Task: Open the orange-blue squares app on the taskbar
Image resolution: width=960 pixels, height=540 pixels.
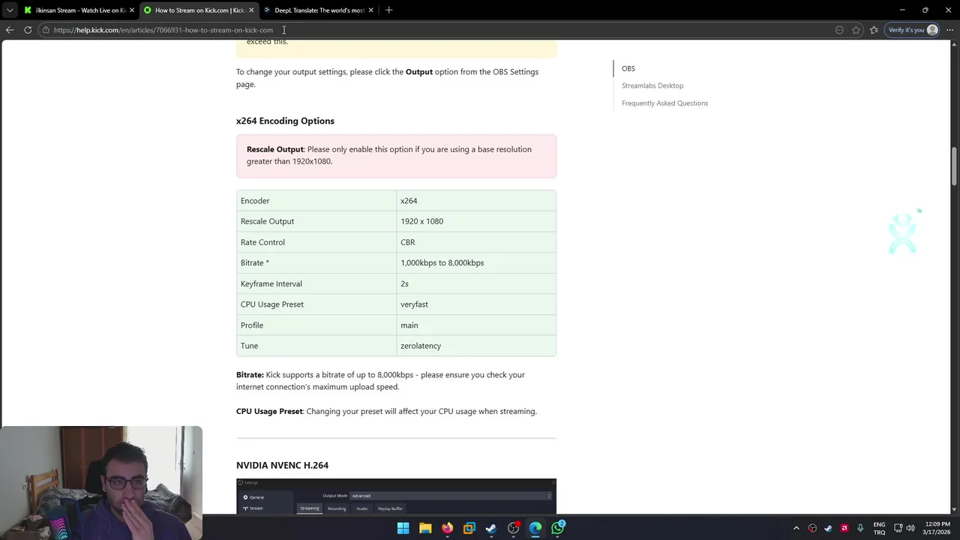Action: [x=469, y=528]
